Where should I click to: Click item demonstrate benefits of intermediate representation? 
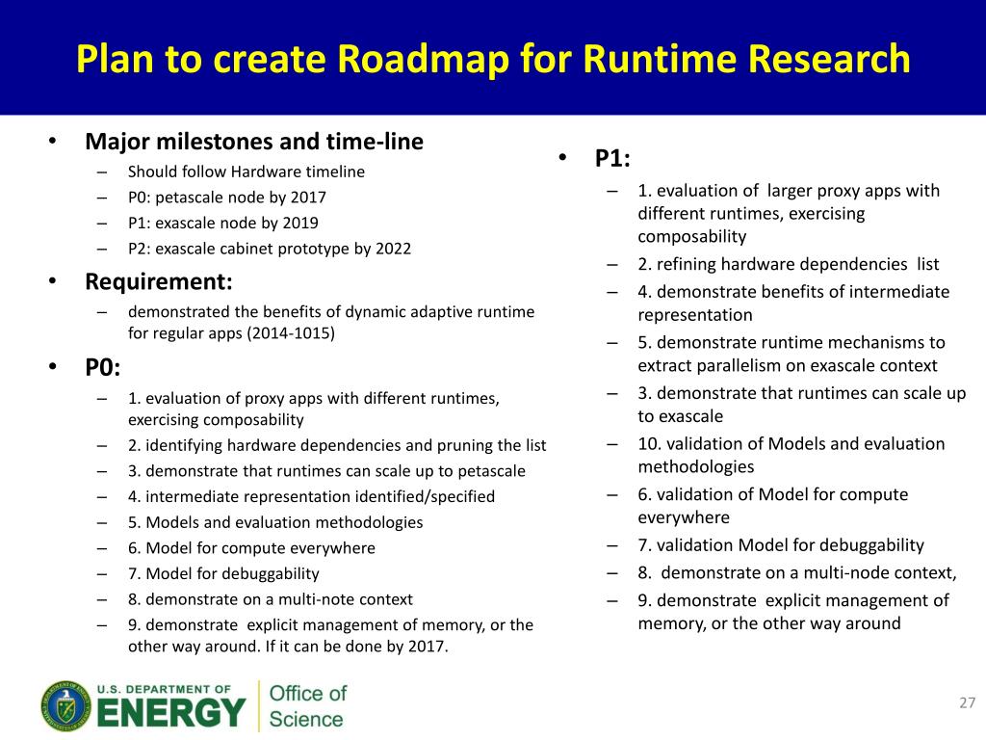click(793, 304)
